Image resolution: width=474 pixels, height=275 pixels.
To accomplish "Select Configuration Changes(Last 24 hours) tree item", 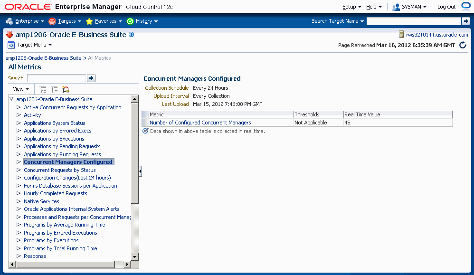I will click(x=67, y=178).
